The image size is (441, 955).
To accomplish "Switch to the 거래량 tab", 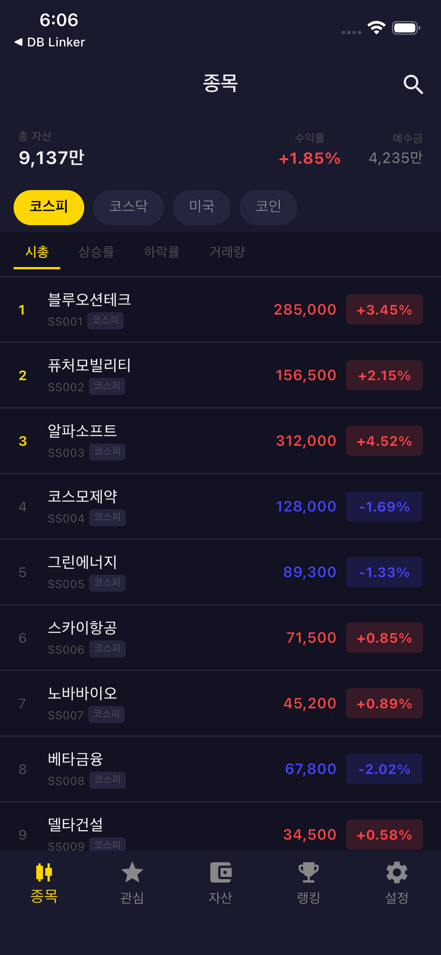I will [x=227, y=252].
